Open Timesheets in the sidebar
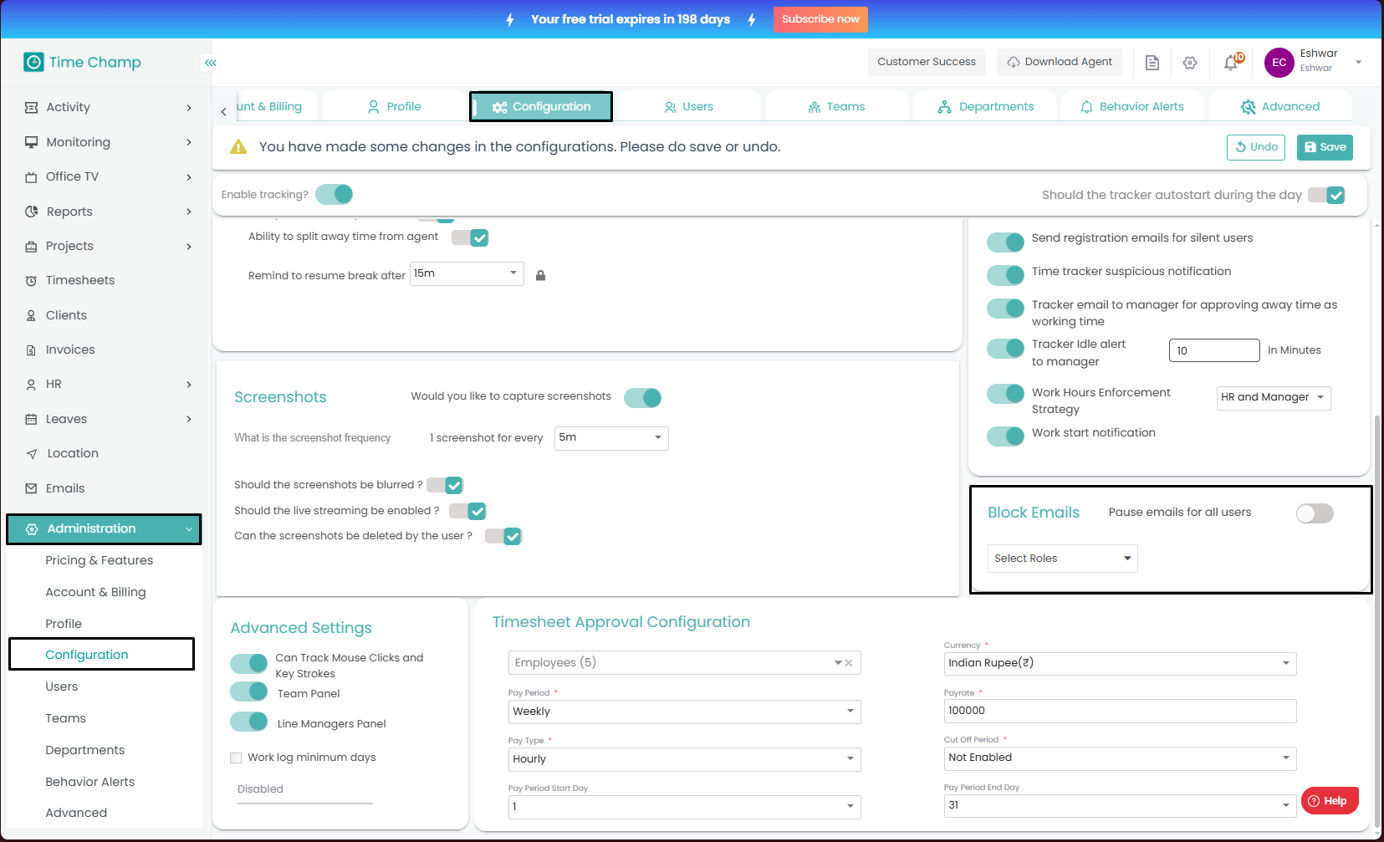 (x=80, y=280)
